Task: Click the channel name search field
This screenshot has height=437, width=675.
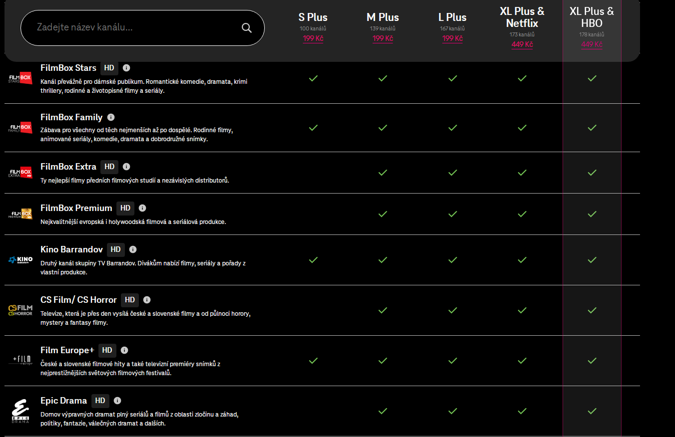Action: (135, 27)
